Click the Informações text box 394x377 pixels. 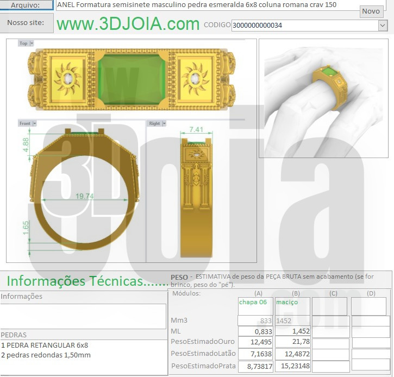click(83, 316)
